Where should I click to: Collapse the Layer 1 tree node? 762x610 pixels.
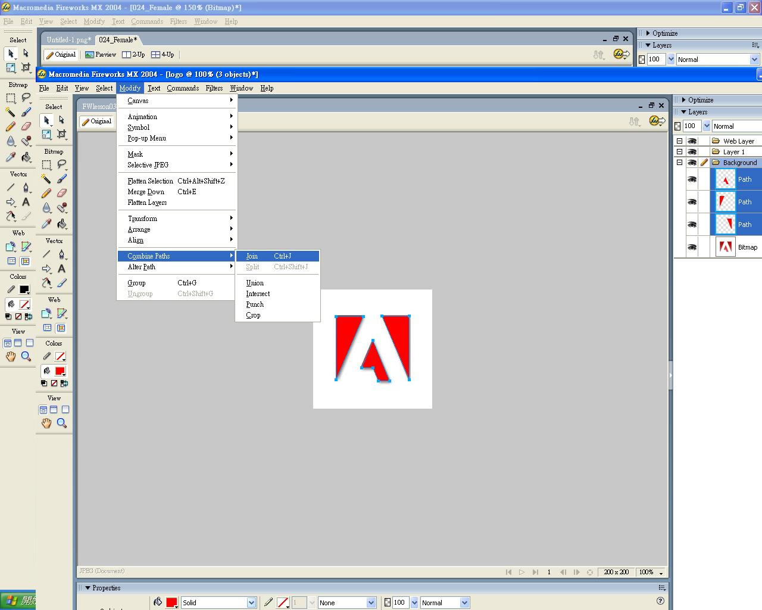pos(679,152)
